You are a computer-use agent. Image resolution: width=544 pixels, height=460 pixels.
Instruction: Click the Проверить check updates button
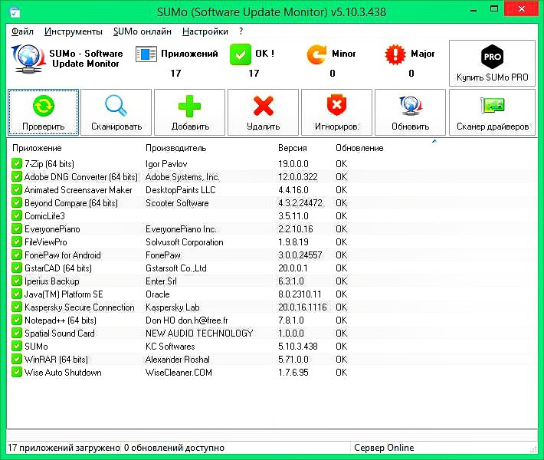44,112
